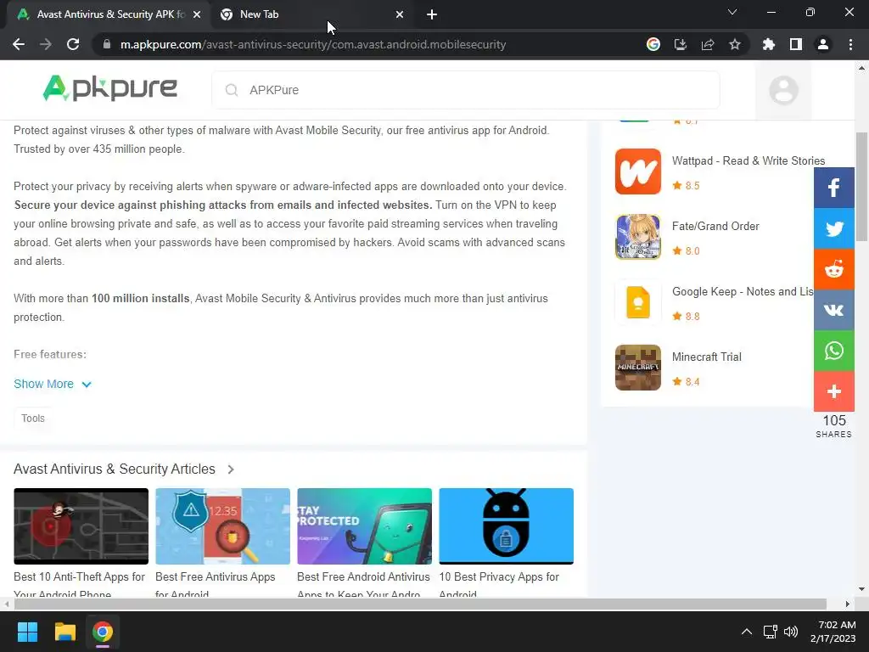Open the tab search dropdown arrow
869x652 pixels.
(732, 12)
